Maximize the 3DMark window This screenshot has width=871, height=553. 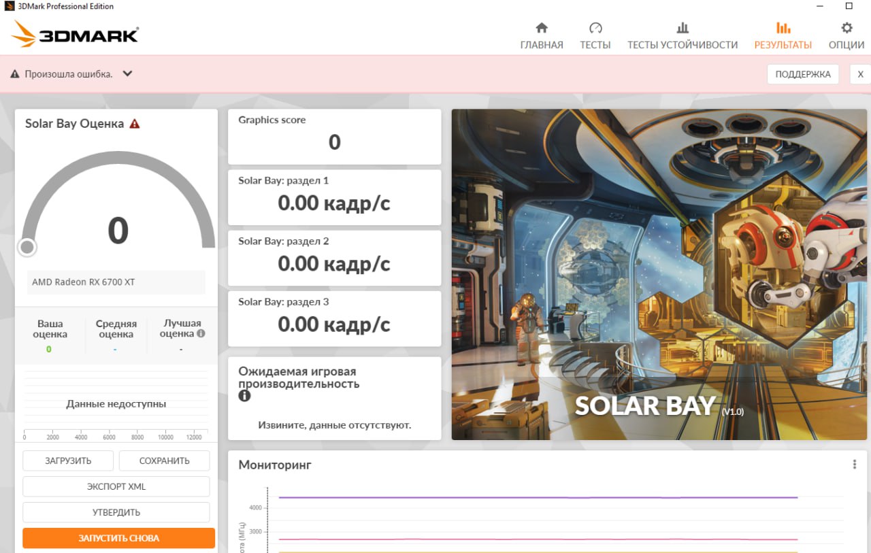(x=849, y=6)
